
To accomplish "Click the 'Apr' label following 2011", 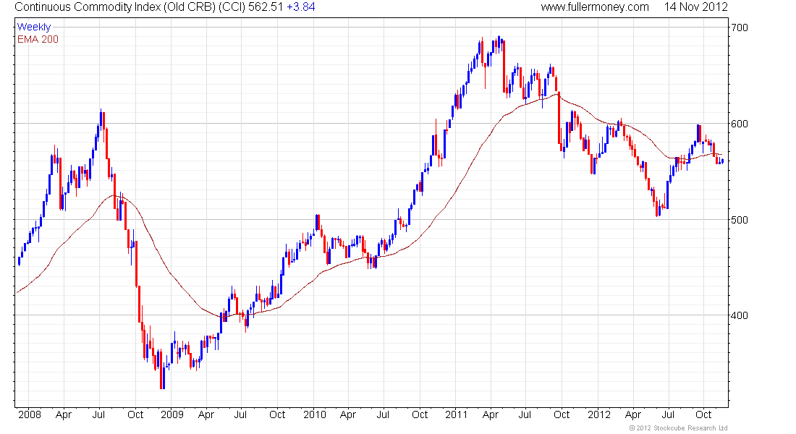I will coord(491,414).
